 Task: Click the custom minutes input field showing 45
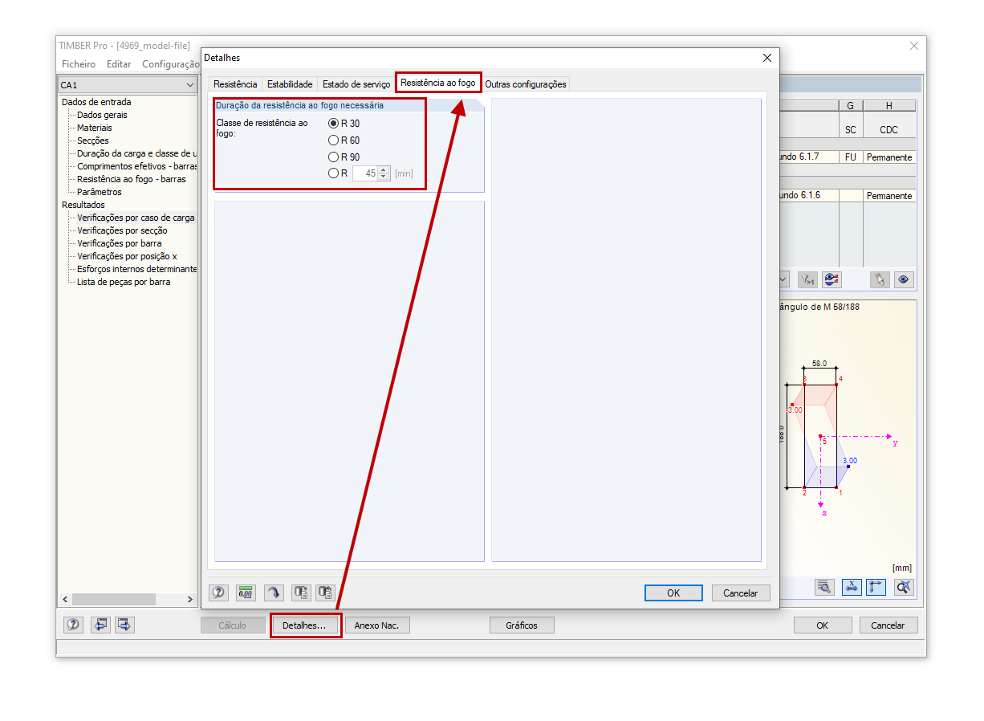click(x=364, y=173)
